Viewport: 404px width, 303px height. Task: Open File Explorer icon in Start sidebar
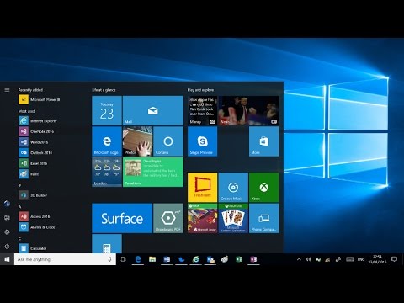(x=7, y=218)
